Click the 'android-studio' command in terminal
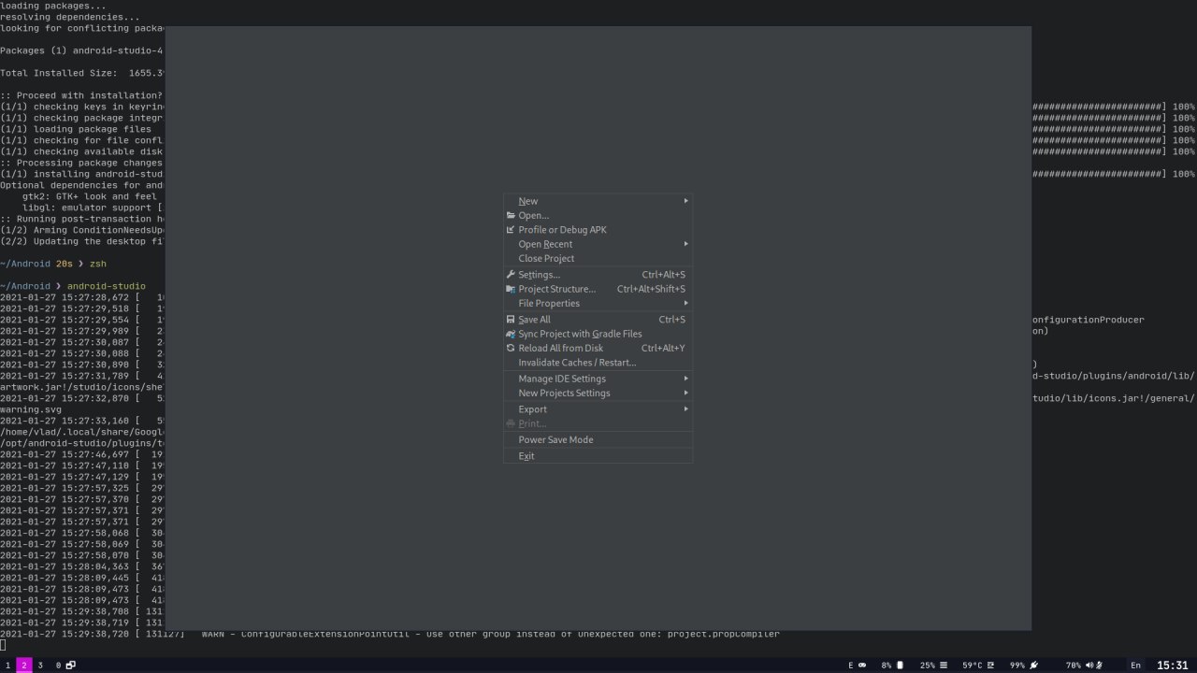The image size is (1197, 673). [x=107, y=286]
